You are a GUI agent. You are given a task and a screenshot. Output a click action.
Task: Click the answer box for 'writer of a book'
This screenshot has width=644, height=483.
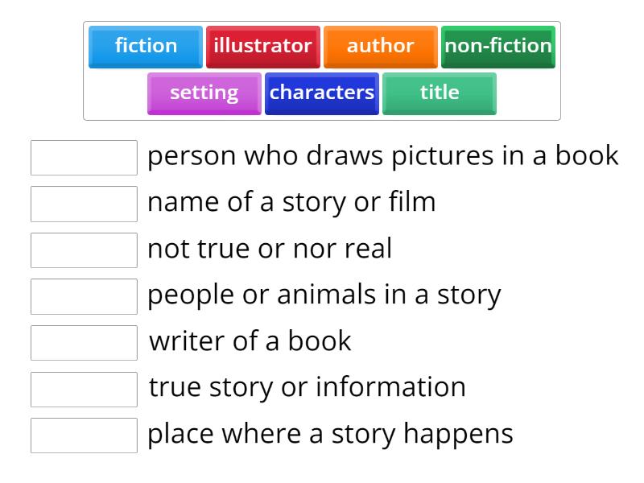click(x=85, y=341)
